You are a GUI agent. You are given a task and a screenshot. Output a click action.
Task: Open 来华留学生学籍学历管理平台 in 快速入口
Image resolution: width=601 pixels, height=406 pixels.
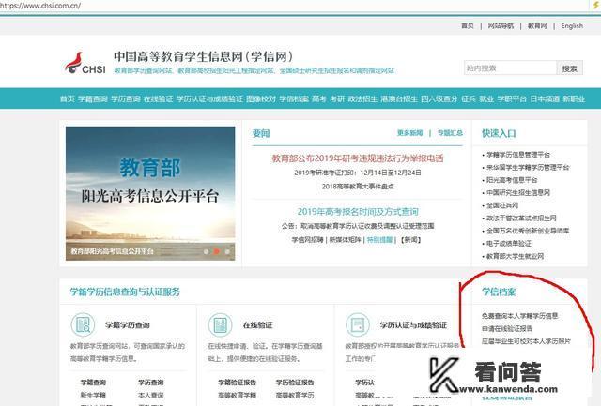[x=528, y=167]
